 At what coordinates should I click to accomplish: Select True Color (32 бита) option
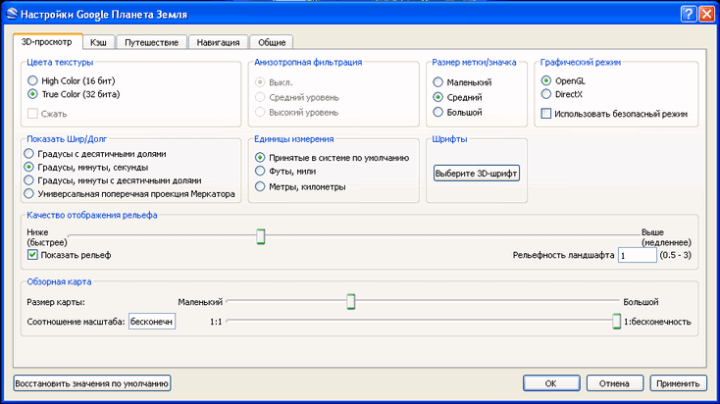pyautogui.click(x=74, y=94)
